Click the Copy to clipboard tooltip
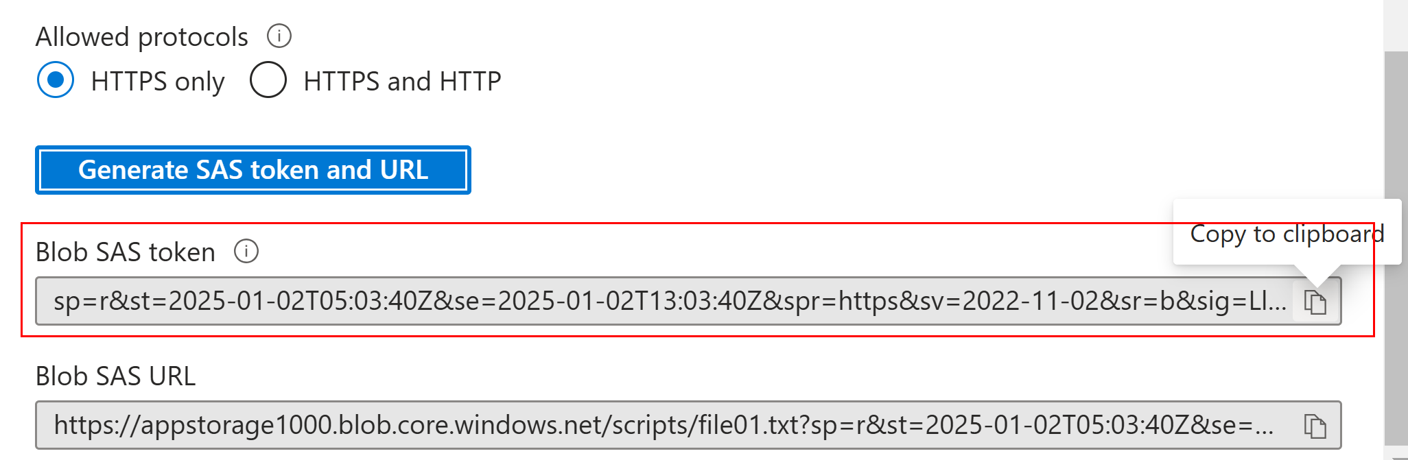The height and width of the screenshot is (460, 1408). [x=1287, y=233]
